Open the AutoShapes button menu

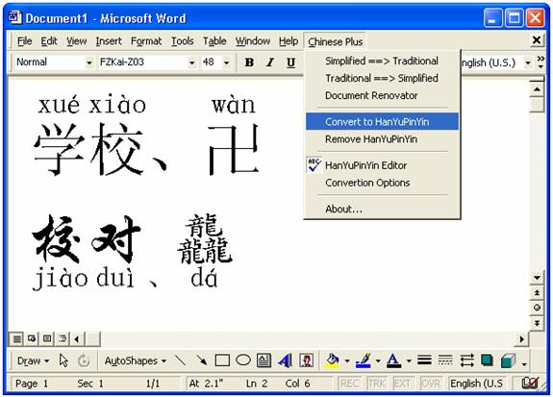click(135, 360)
